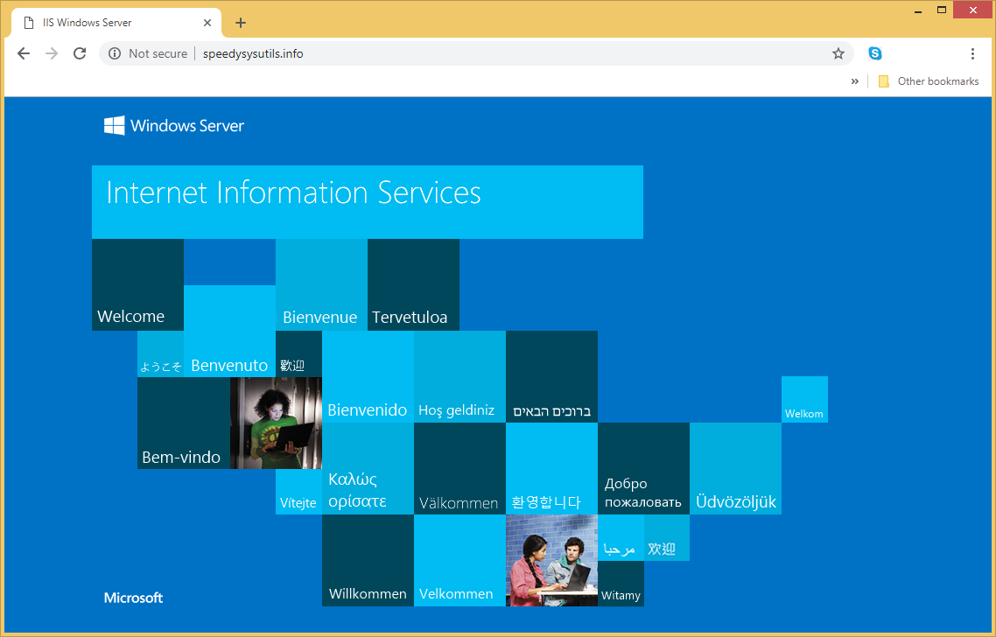Image resolution: width=996 pixels, height=637 pixels.
Task: Reload the page with refresh icon
Action: [x=80, y=53]
